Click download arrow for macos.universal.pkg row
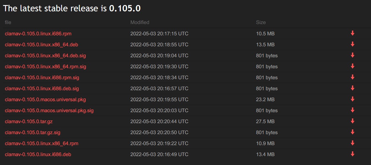Viewport: 371px width, 165px height. tap(353, 99)
